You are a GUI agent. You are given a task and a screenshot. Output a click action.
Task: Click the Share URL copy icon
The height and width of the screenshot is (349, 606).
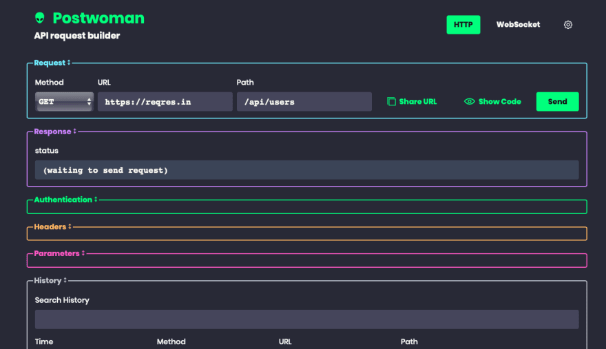pyautogui.click(x=391, y=102)
